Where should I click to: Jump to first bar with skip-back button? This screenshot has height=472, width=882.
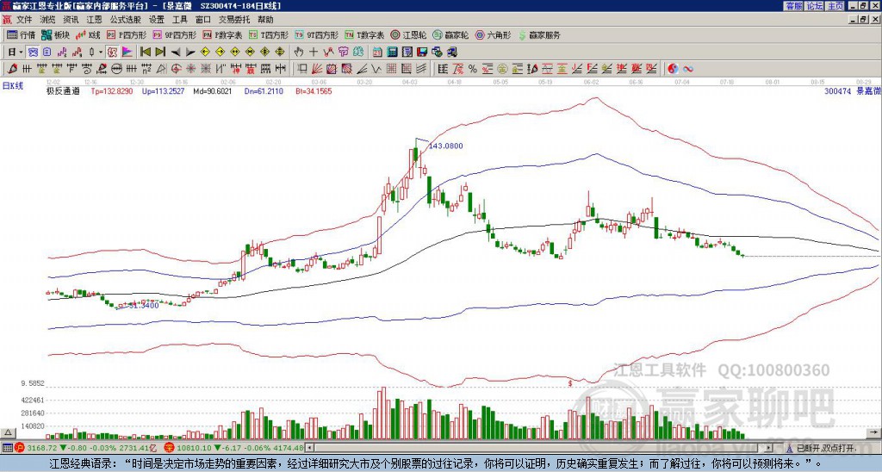pyautogui.click(x=146, y=53)
